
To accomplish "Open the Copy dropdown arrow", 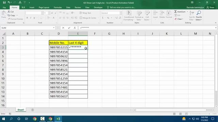I will 17,15.
